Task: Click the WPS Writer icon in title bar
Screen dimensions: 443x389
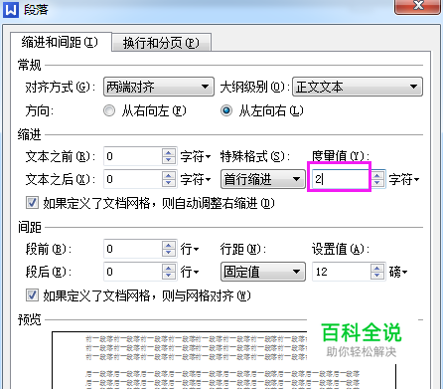Action: (11, 9)
